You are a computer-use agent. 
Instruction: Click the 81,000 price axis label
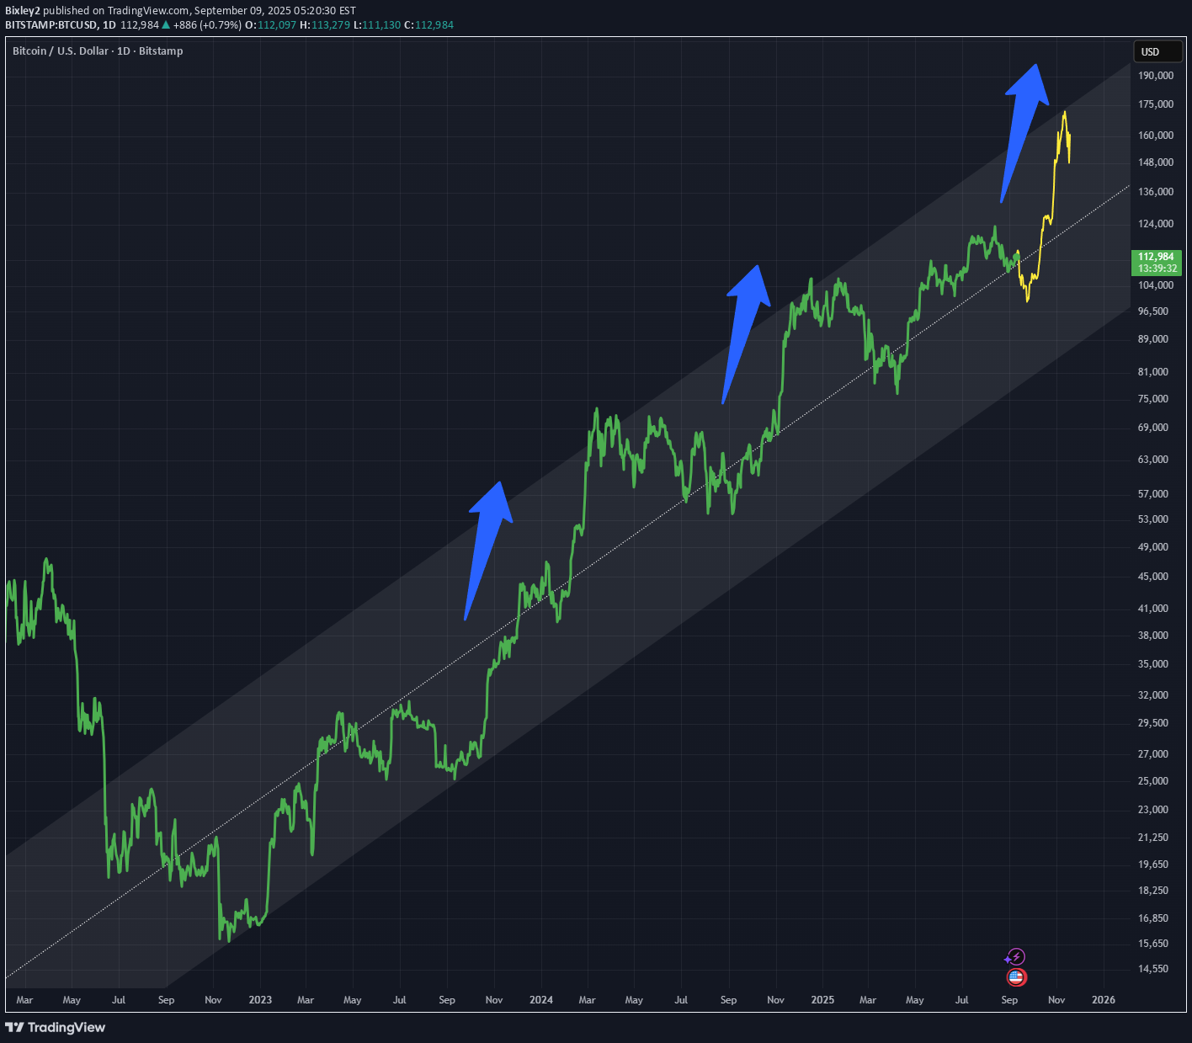click(x=1153, y=372)
